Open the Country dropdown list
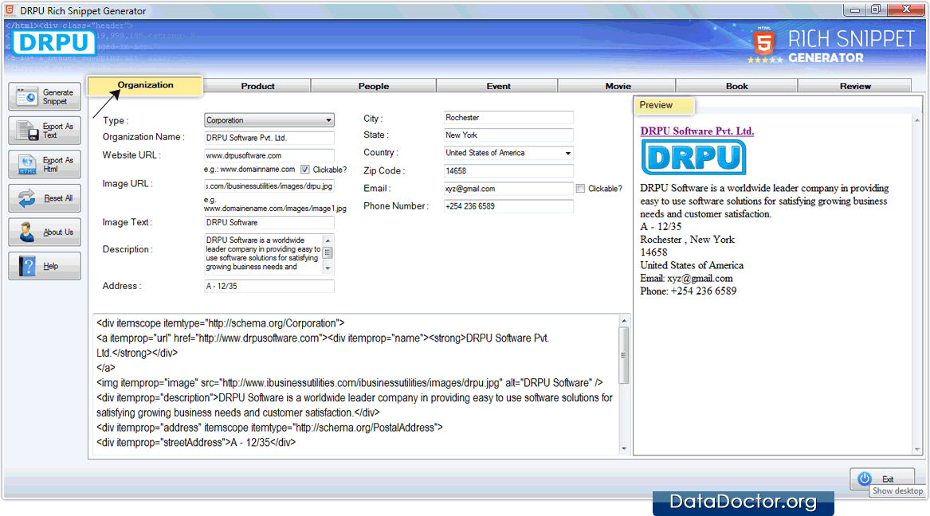 [508, 153]
